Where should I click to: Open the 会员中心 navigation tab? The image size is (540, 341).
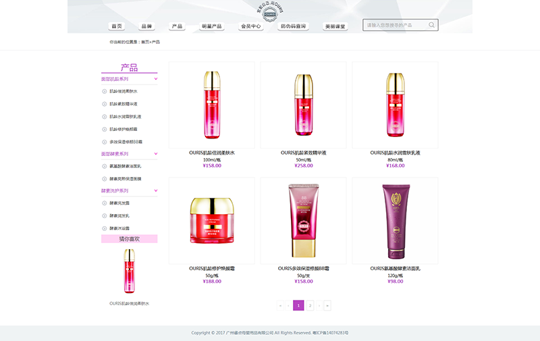pos(251,26)
